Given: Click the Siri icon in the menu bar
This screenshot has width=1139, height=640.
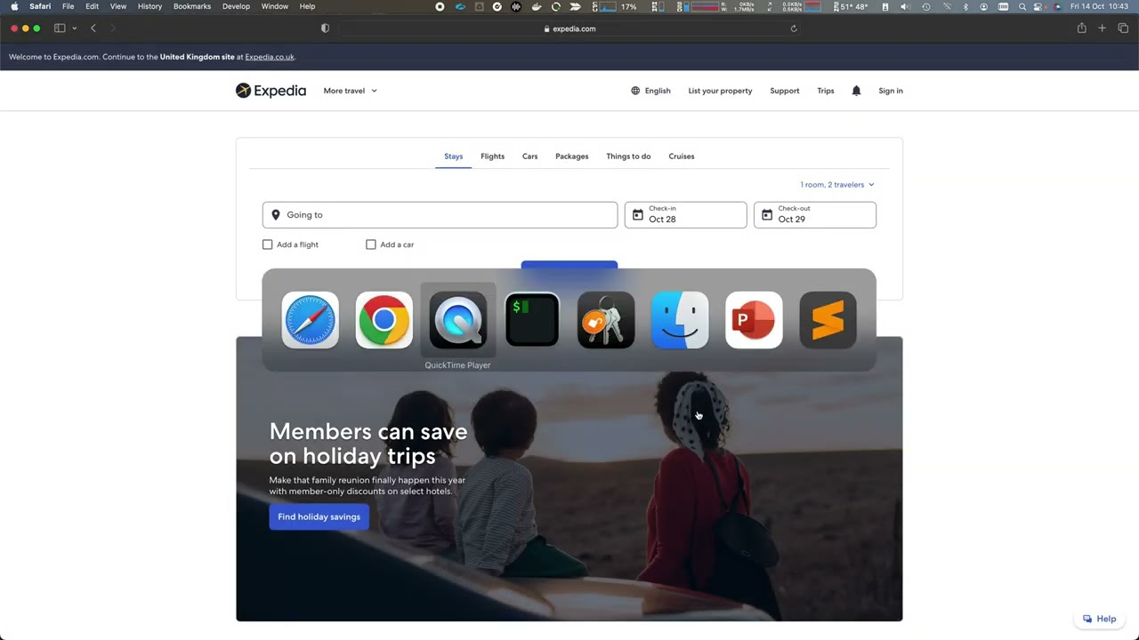Looking at the screenshot, I should pyautogui.click(x=1055, y=6).
